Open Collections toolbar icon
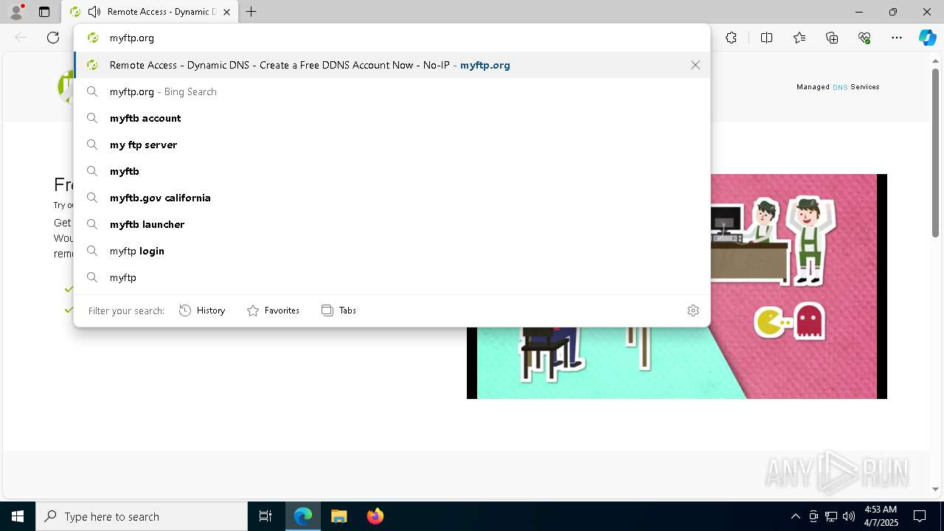The height and width of the screenshot is (531, 944). (832, 38)
